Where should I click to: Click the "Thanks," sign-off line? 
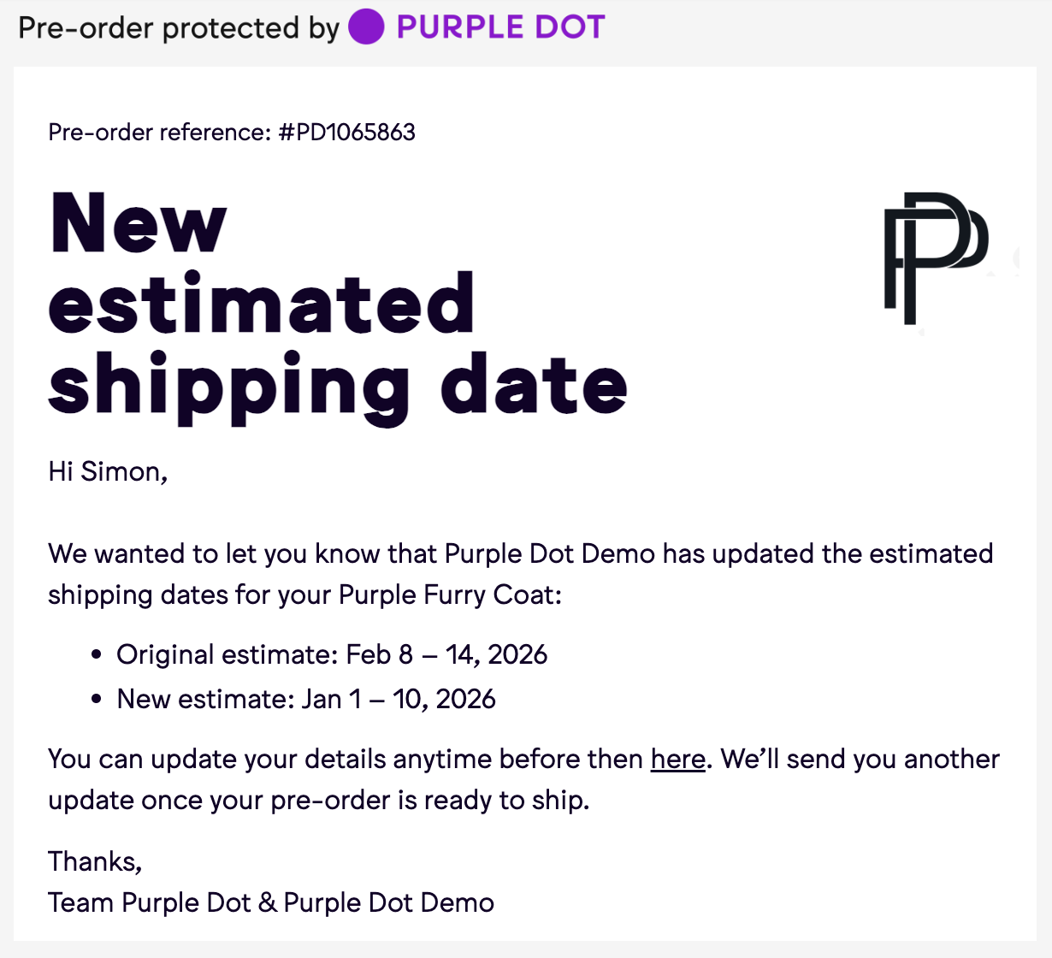pos(95,861)
